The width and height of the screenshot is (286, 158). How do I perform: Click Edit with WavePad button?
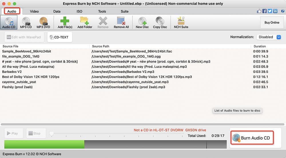click(x=24, y=37)
